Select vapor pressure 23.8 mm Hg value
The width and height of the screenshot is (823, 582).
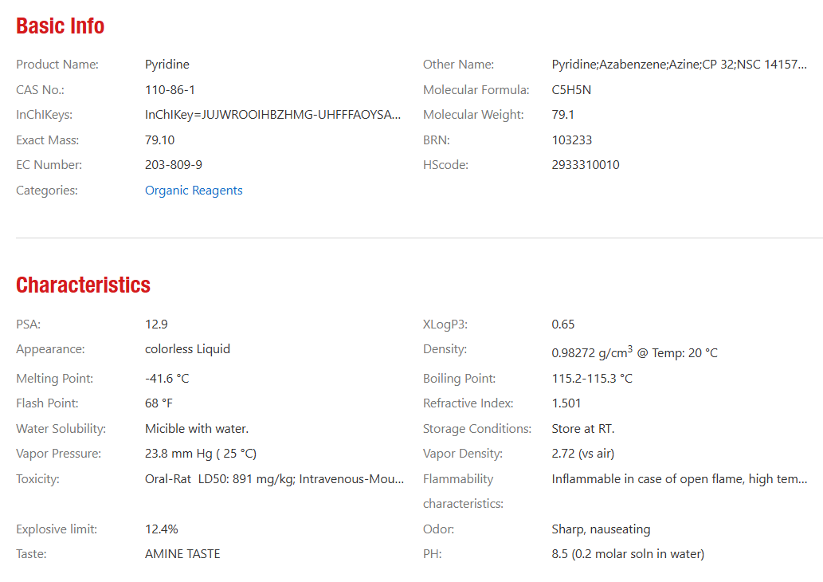tap(201, 454)
